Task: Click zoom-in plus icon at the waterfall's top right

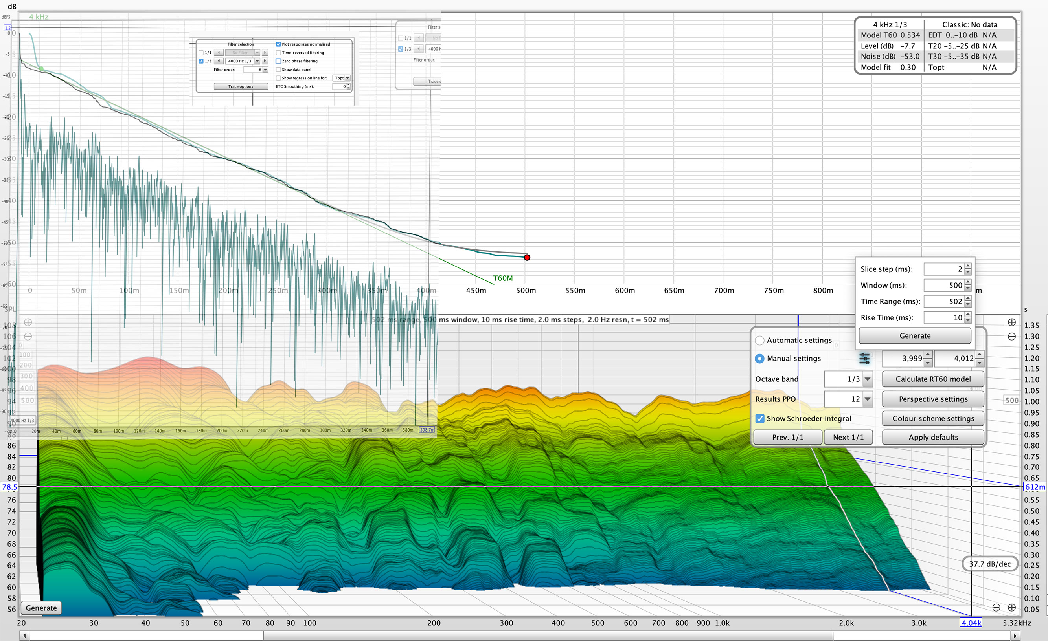Action: [1011, 322]
